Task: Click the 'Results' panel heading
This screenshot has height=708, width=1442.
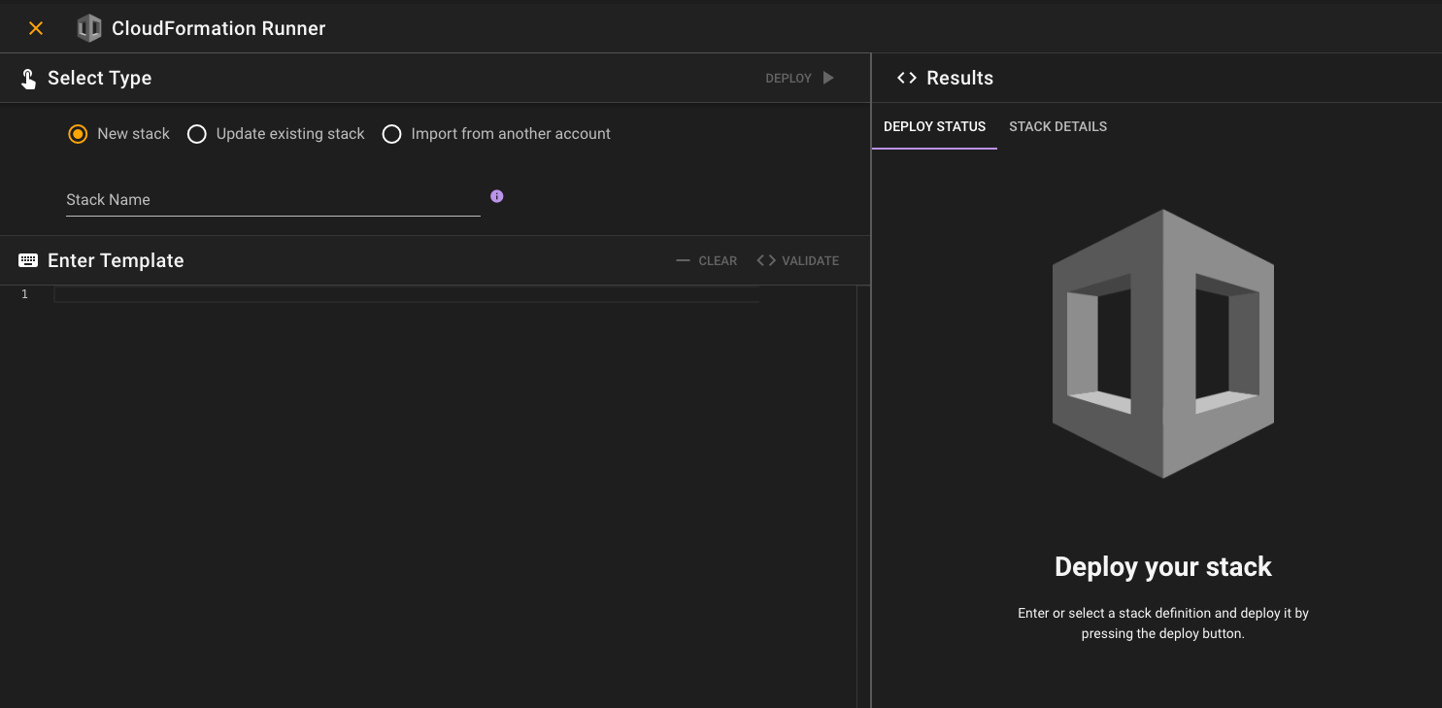Action: tap(959, 78)
